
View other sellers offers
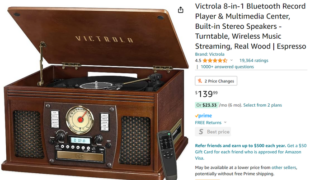tap(284, 167)
